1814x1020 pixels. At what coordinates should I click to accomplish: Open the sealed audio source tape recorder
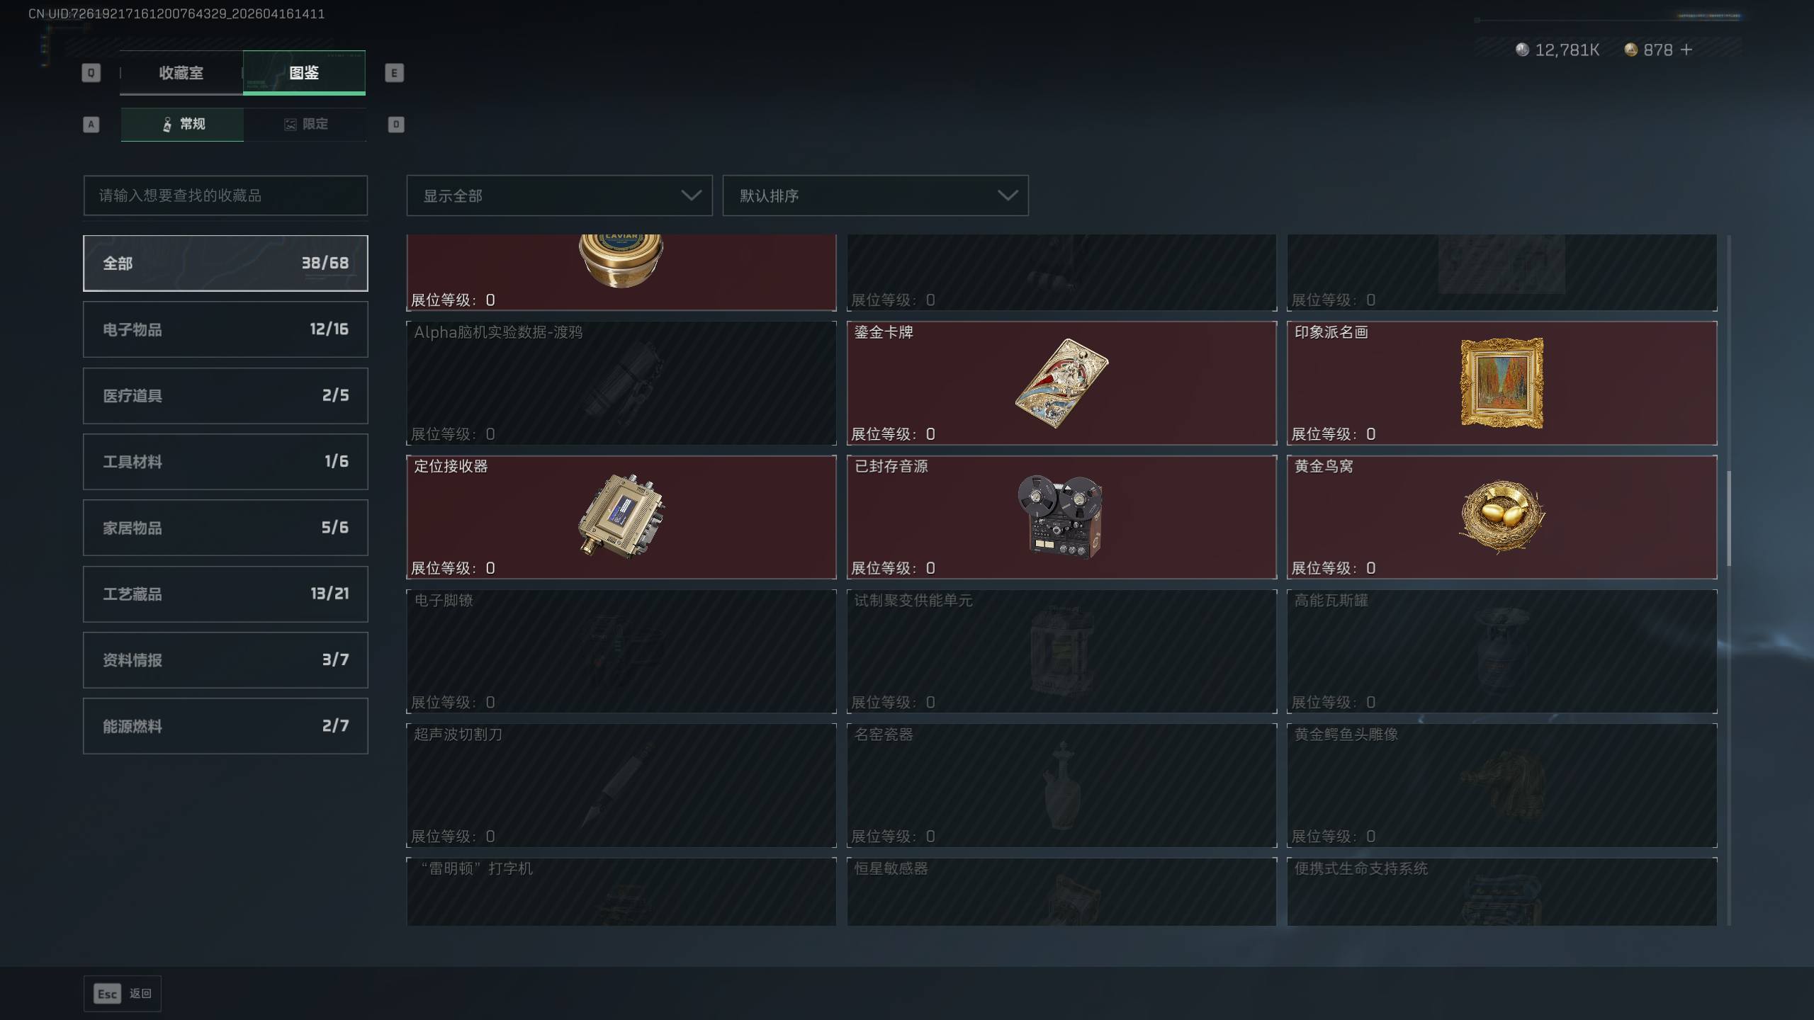(1061, 516)
